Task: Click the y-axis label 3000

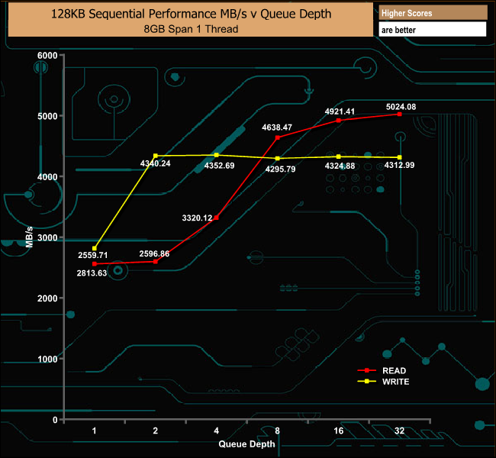Action: click(47, 238)
